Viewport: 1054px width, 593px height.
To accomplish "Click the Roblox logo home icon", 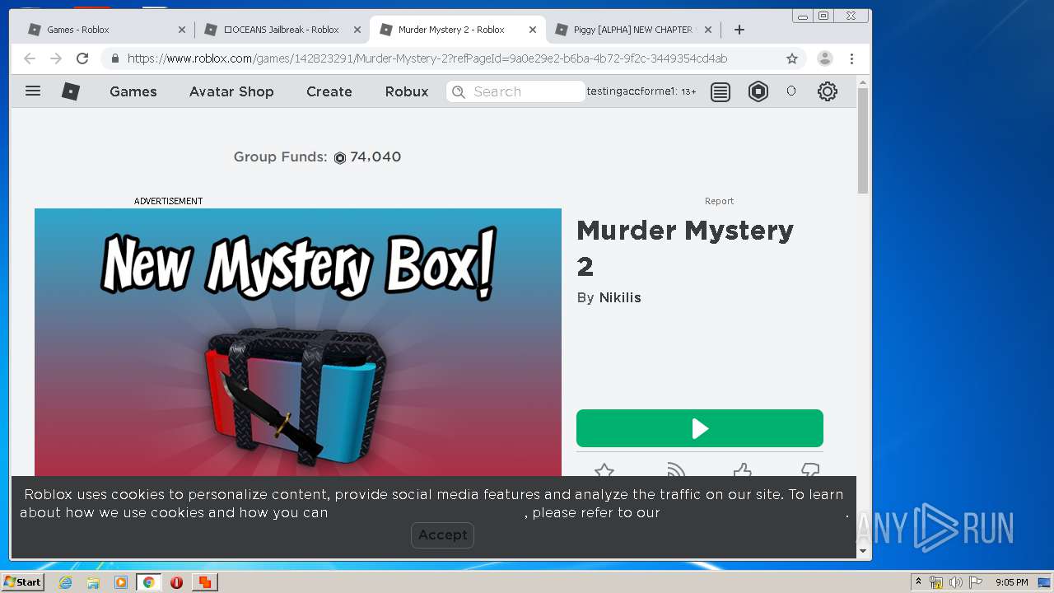I will tap(71, 91).
